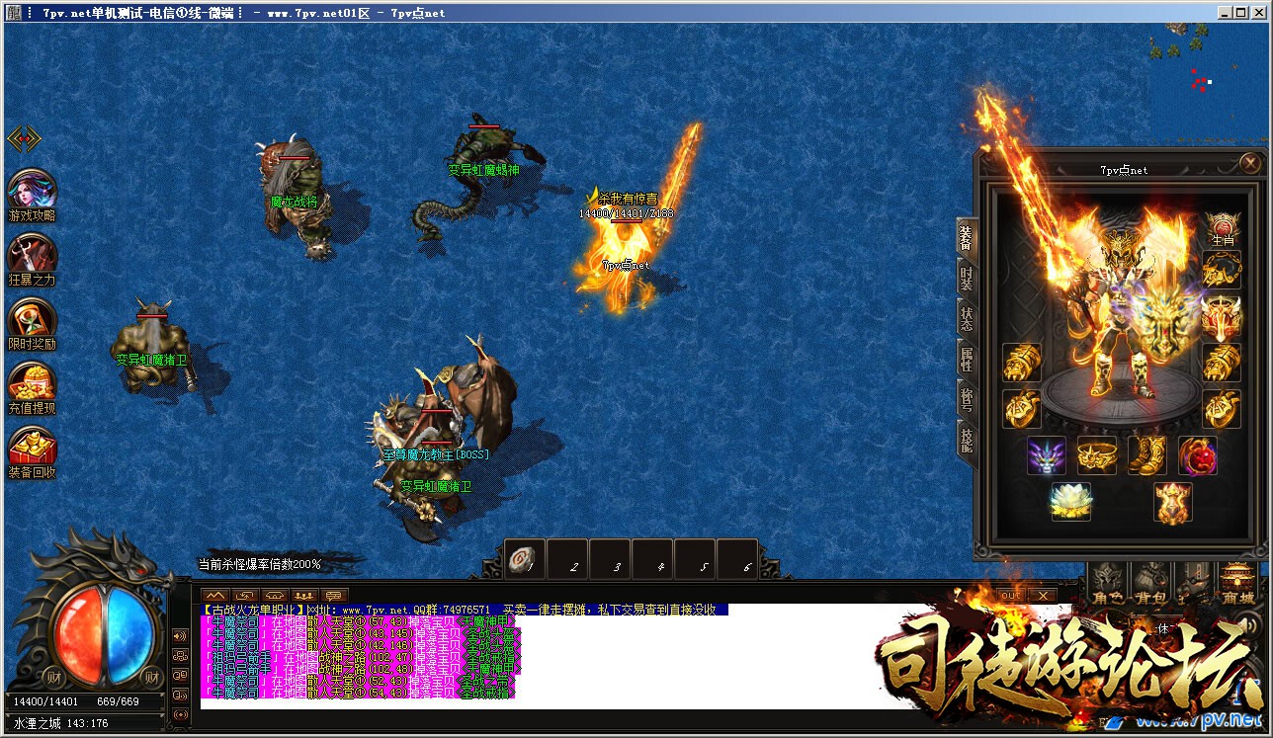
Task: Select the golden belt item slot
Action: pos(1097,455)
